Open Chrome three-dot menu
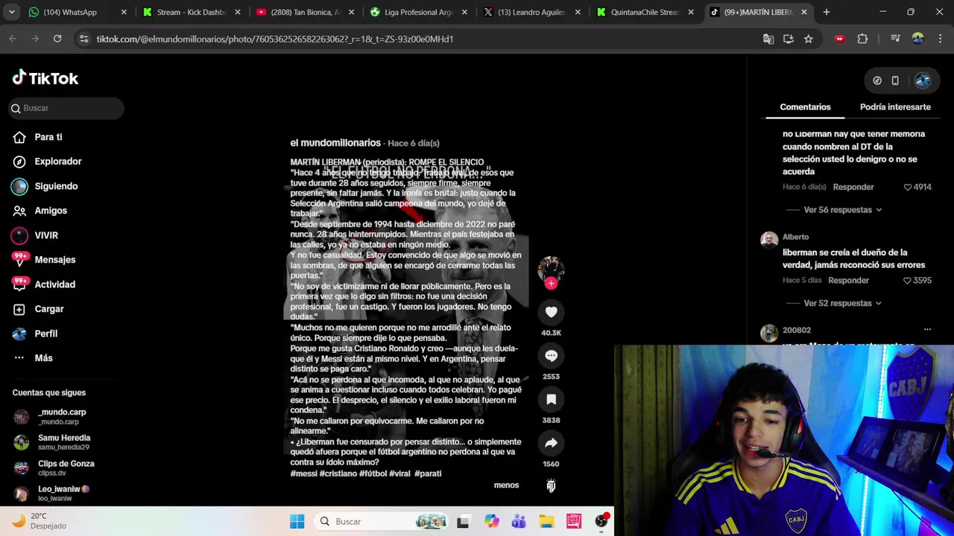 (x=939, y=39)
